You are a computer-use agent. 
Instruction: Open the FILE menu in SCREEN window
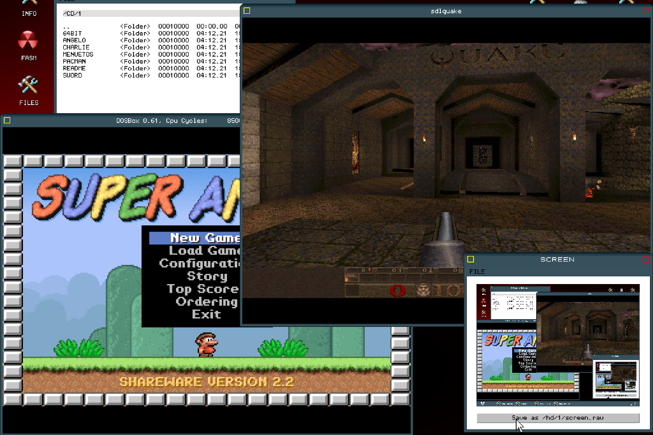(x=477, y=271)
